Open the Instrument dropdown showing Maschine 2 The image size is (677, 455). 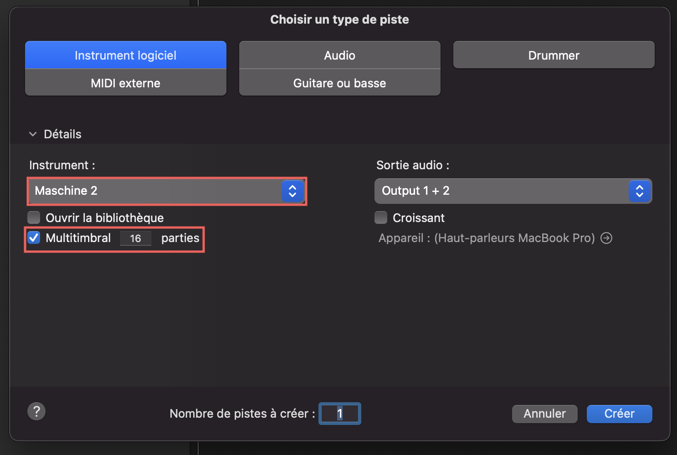tap(167, 191)
